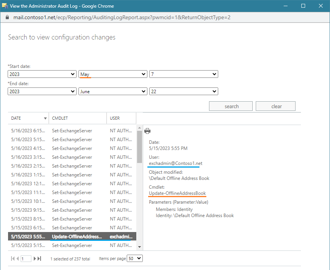
Task: Click the '1 selected of 237 total' status
Action: 70,259
